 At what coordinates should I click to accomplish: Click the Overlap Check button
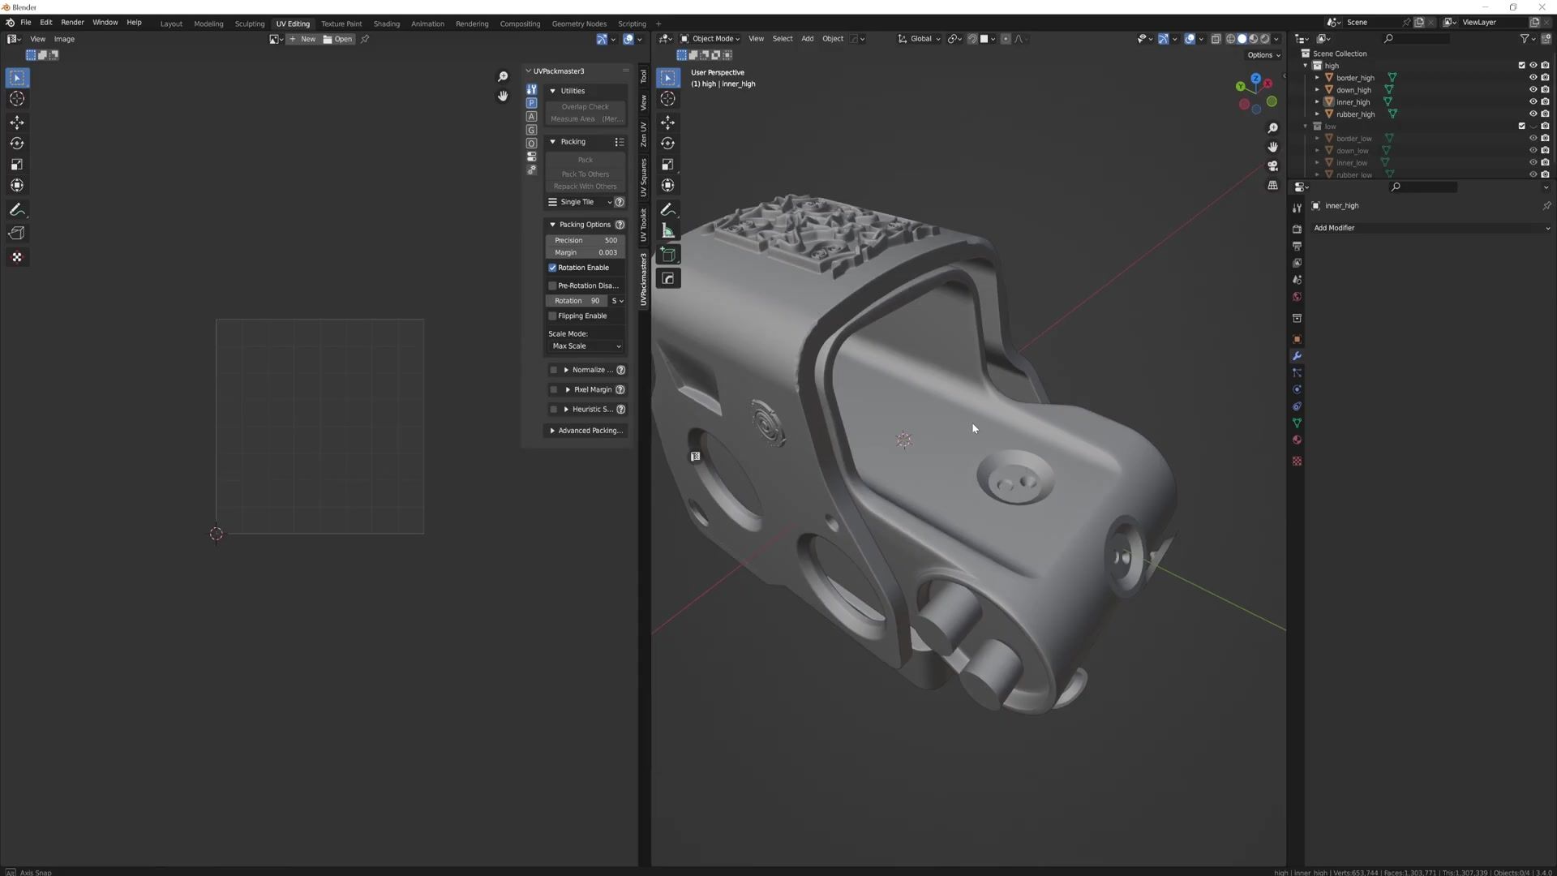(x=585, y=107)
